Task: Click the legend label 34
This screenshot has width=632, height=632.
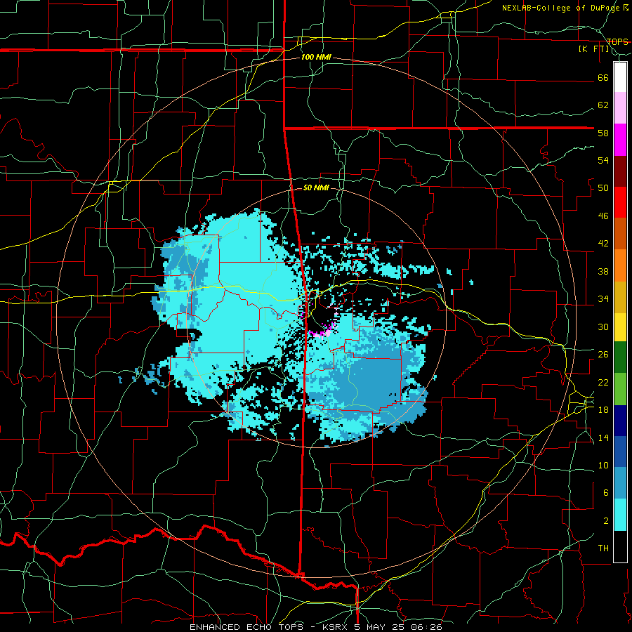Action: (x=603, y=299)
